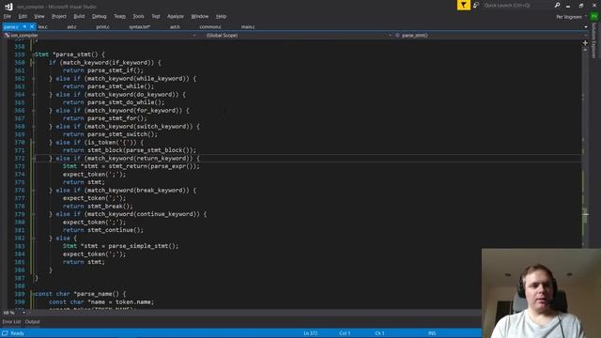Open the Analyze menu
Viewport: 601px width, 338px height.
[x=176, y=17]
